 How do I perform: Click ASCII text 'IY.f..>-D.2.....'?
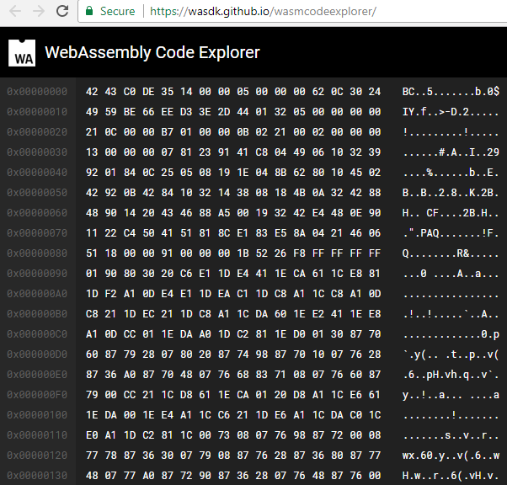click(451, 112)
